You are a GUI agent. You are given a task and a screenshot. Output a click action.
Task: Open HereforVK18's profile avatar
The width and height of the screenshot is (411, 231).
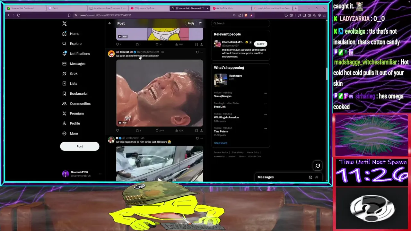111,140
